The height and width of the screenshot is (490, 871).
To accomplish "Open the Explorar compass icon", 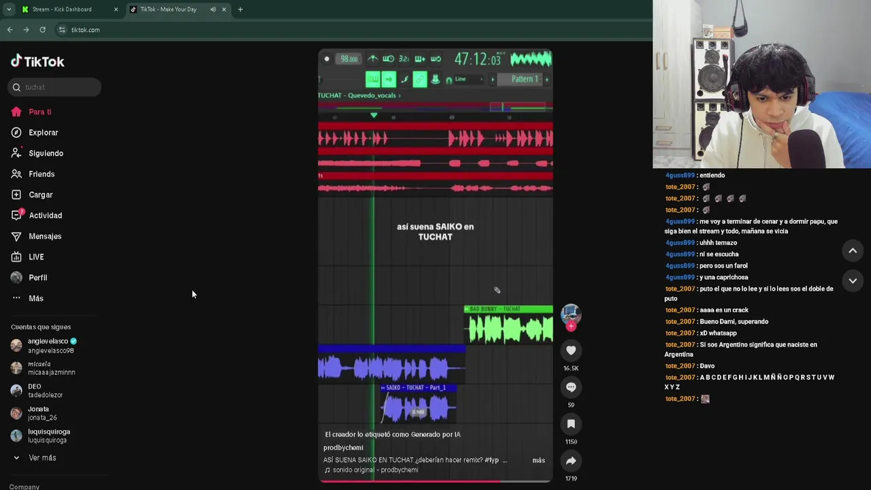I will (x=16, y=133).
